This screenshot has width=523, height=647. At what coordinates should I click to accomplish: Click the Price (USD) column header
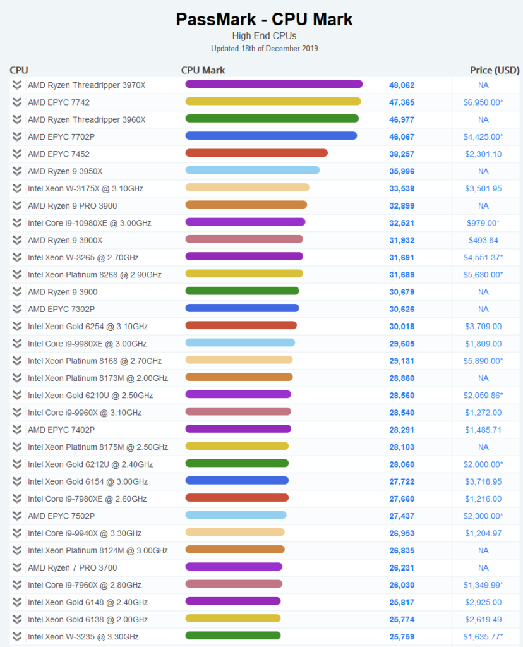[x=495, y=70]
